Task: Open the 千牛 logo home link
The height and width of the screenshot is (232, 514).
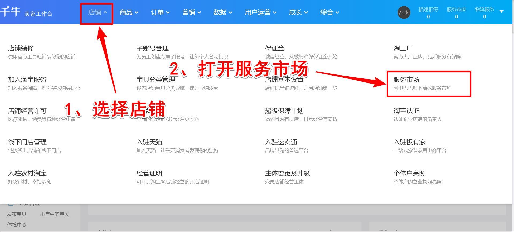Action: coord(10,12)
